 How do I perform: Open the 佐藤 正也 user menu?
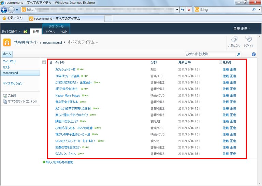click(242, 29)
